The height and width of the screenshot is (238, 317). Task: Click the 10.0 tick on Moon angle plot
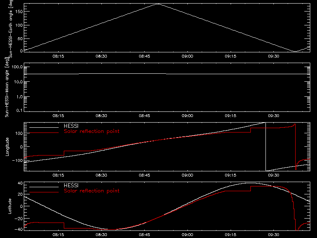pos(18,82)
